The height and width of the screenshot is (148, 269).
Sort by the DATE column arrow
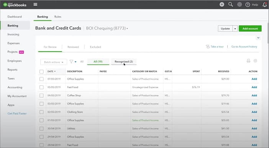[x=55, y=71]
